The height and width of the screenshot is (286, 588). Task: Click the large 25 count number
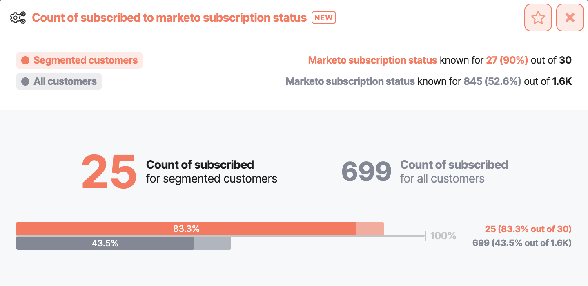click(109, 172)
